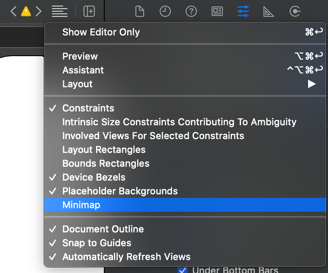This screenshot has height=273, width=328.
Task: Open the editor options lines icon
Action: pyautogui.click(x=60, y=11)
